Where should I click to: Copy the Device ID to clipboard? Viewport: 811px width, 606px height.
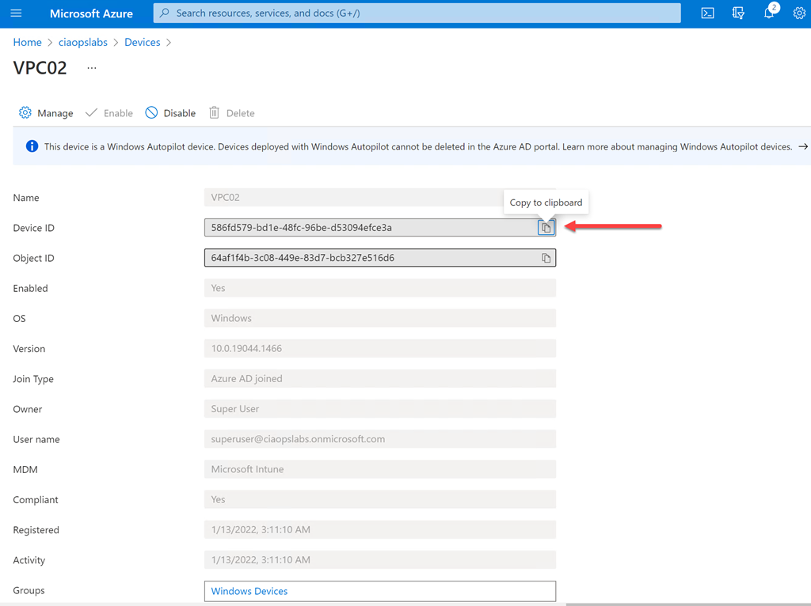point(546,228)
